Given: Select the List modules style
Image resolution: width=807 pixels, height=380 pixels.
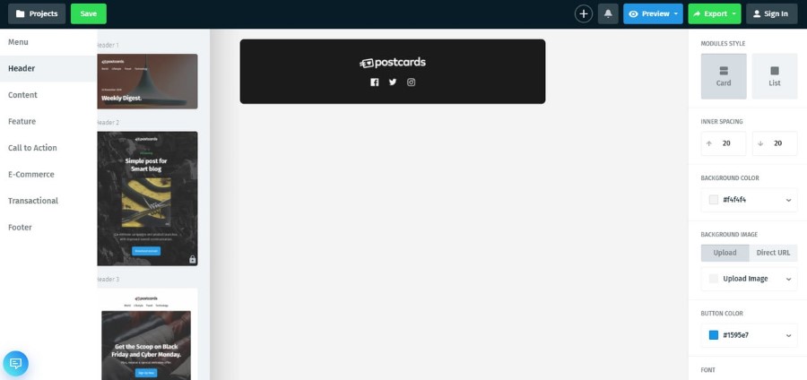Looking at the screenshot, I should point(775,76).
